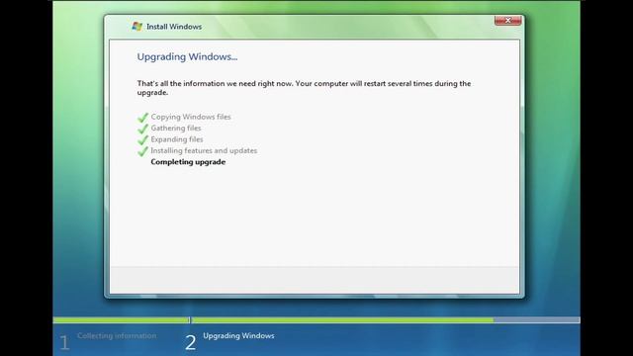The image size is (633, 356).
Task: Click the restart information paragraph
Action: click(x=304, y=88)
